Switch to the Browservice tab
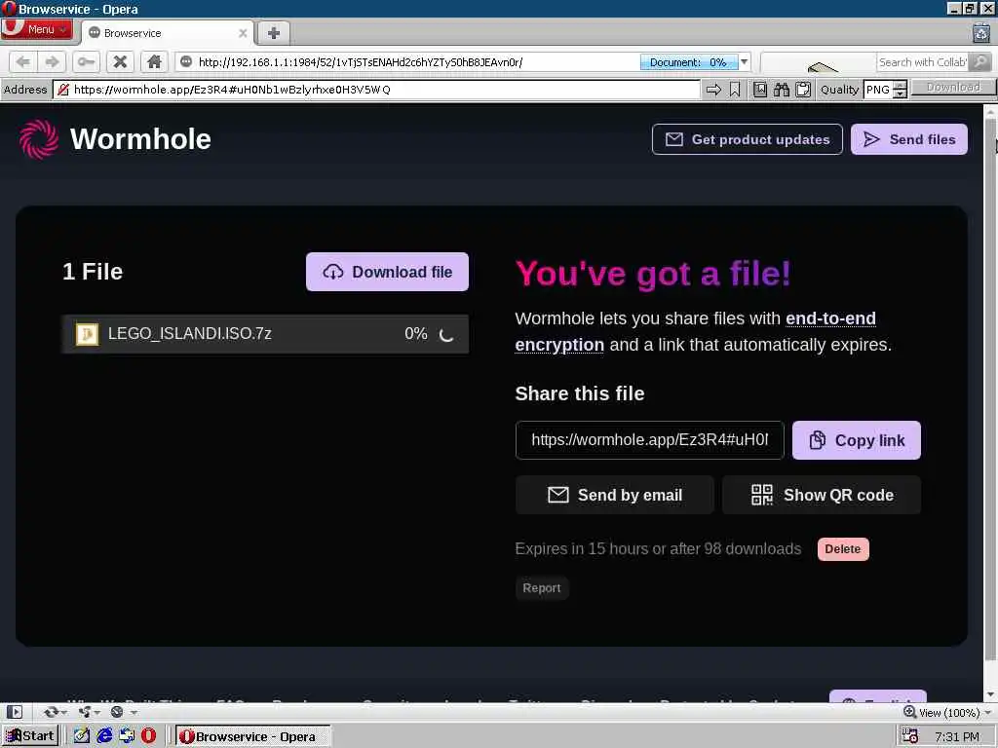This screenshot has height=748, width=998. (x=167, y=33)
